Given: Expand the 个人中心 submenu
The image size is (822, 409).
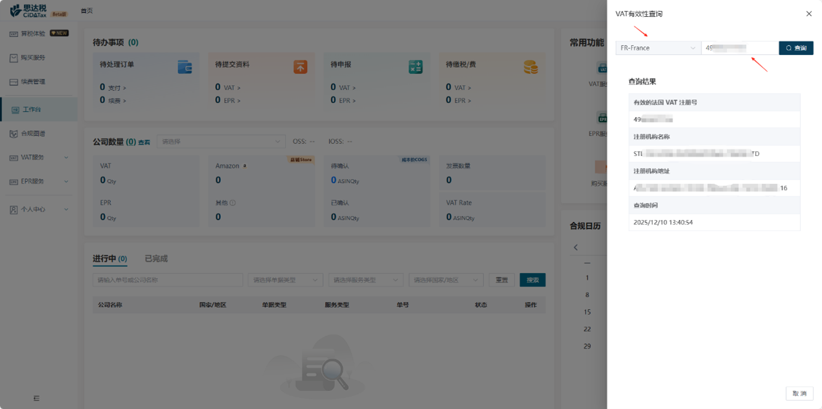Looking at the screenshot, I should (39, 210).
